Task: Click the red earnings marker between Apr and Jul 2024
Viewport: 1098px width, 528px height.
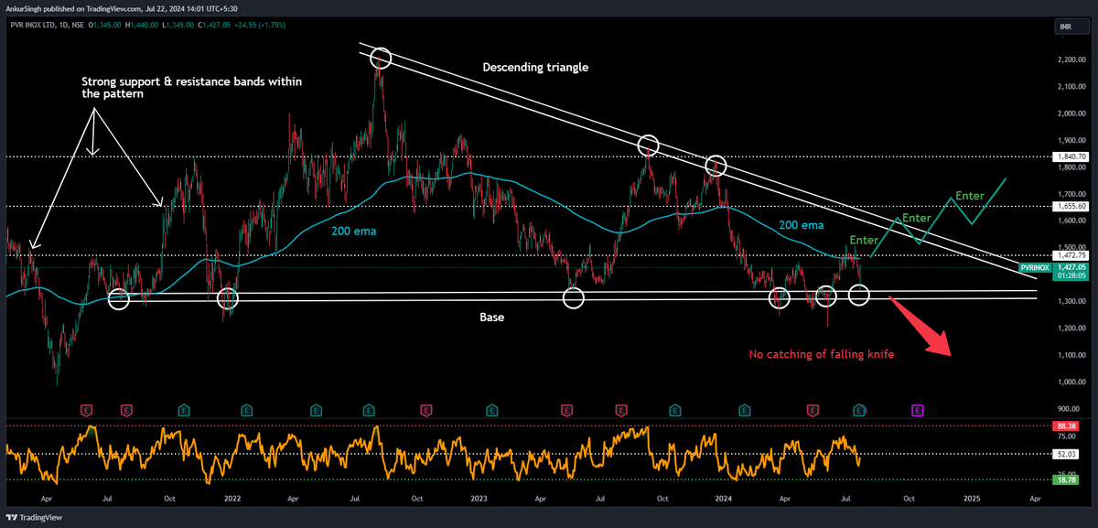Action: (813, 412)
